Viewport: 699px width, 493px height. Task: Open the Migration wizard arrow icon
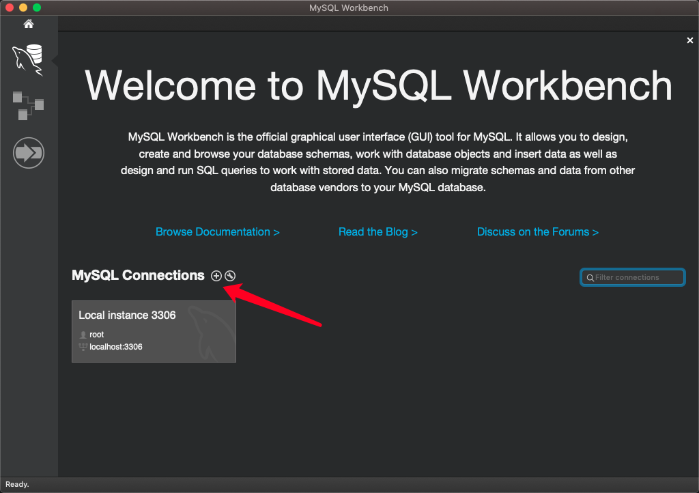(29, 153)
